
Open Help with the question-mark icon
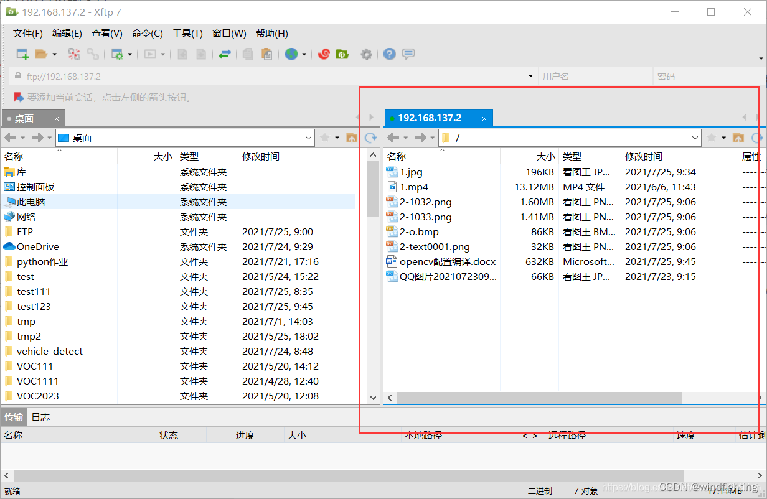[x=390, y=54]
